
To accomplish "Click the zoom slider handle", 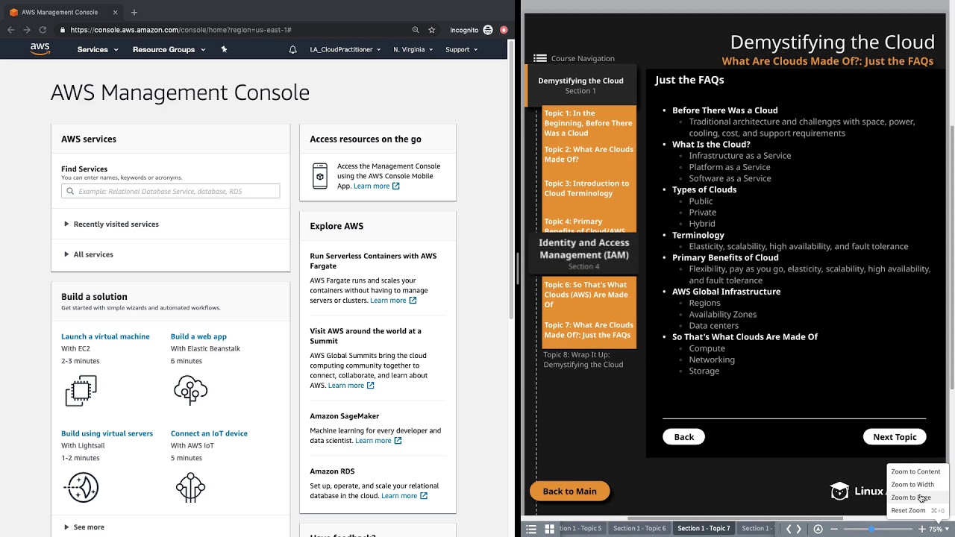I will point(871,529).
